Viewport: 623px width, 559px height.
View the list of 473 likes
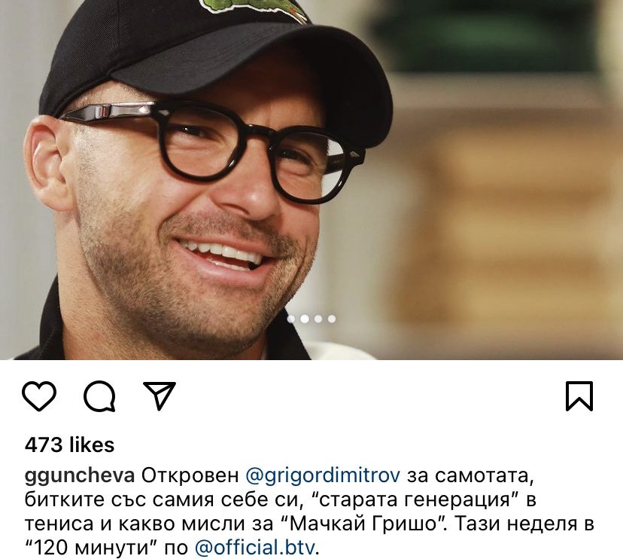tap(69, 444)
